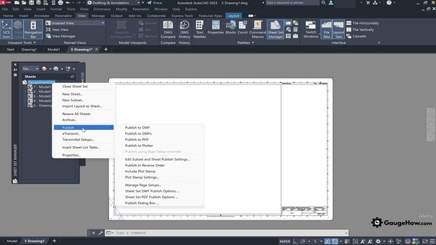This screenshot has height=245, width=436.
Task: Toggle PAPER space in status bar
Action: [x=285, y=242]
